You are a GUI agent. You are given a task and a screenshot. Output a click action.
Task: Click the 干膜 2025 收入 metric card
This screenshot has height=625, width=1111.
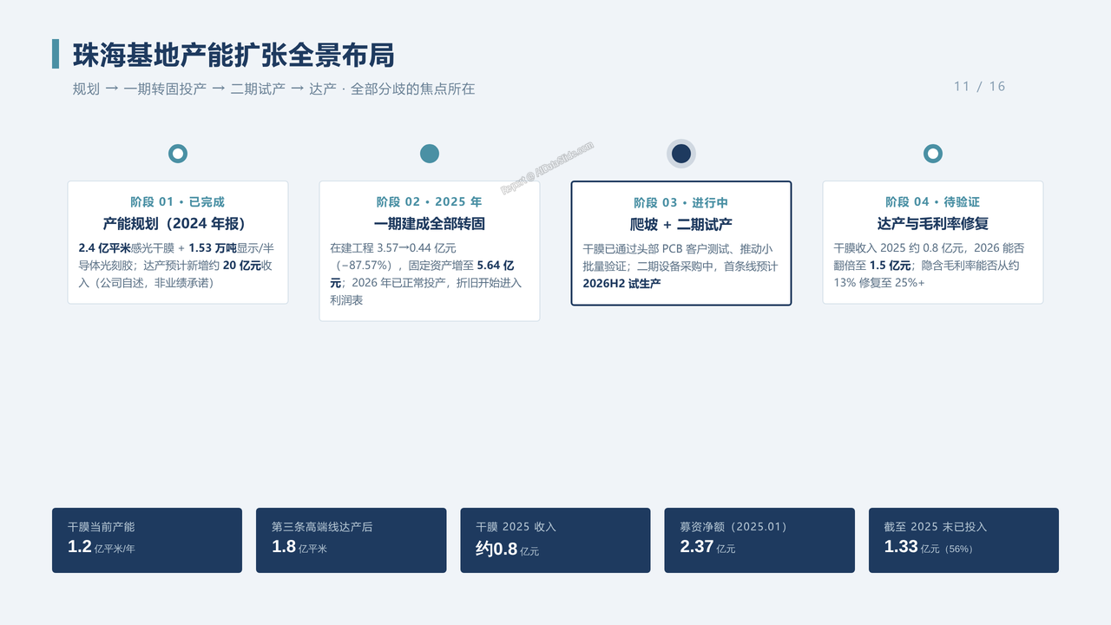tap(555, 540)
